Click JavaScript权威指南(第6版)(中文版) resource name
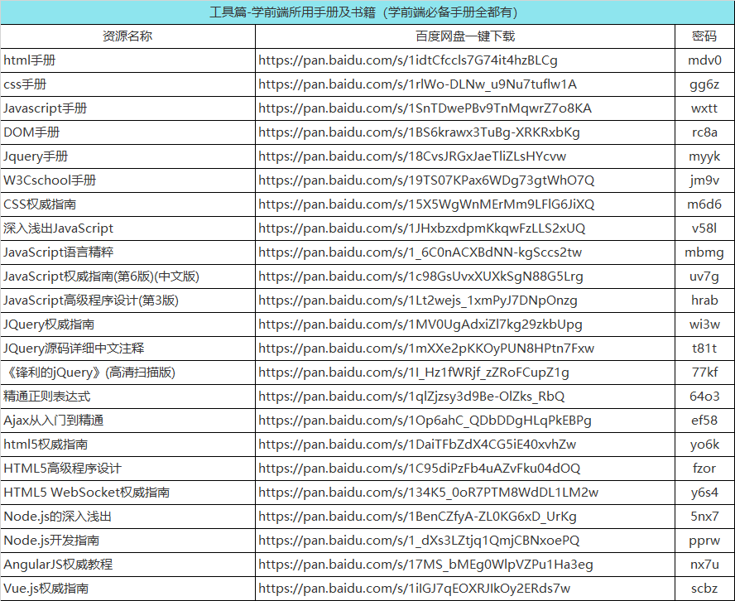Viewport: 735px width, 601px height. click(101, 276)
